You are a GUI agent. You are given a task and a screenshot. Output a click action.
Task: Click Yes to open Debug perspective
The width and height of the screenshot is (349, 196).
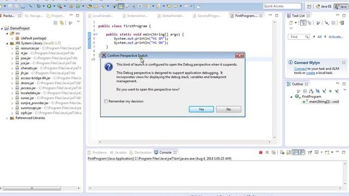pyautogui.click(x=201, y=109)
